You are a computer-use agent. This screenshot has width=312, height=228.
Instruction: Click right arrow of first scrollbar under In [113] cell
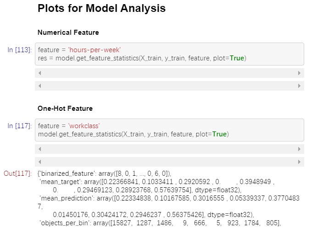[299, 73]
